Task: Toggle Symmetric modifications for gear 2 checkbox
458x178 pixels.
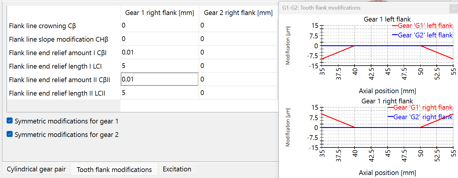Action: pos(10,135)
